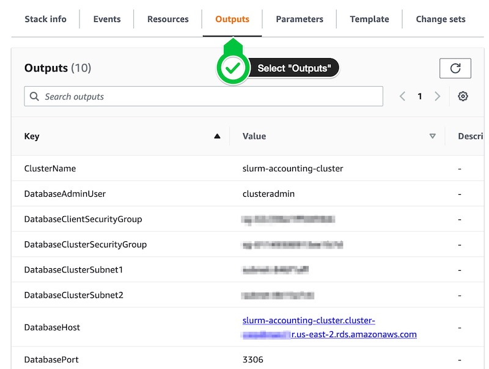Select the DatabaseClusterSubnet2 key
The image size is (489, 369).
pyautogui.click(x=73, y=295)
